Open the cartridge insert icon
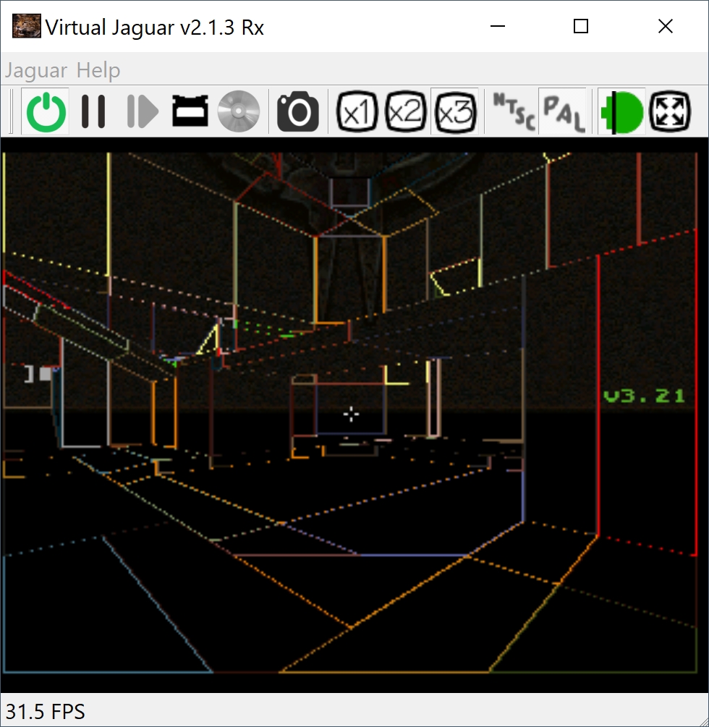The width and height of the screenshot is (709, 727). tap(190, 111)
